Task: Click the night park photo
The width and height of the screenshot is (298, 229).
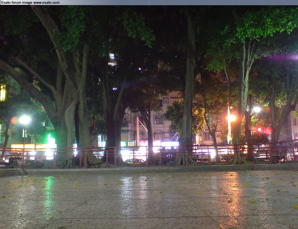Action: tap(149, 117)
